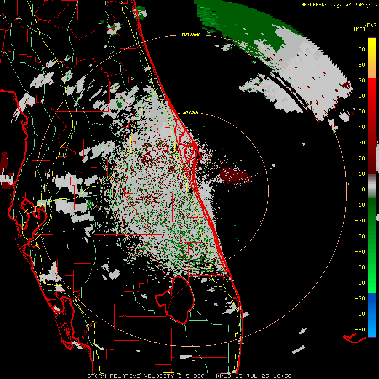Click the 40 value on the velocity scale
379x379 pixels.
click(x=362, y=127)
